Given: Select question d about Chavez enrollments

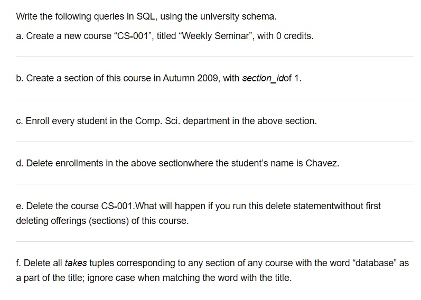Looking at the screenshot, I should click(x=177, y=163).
